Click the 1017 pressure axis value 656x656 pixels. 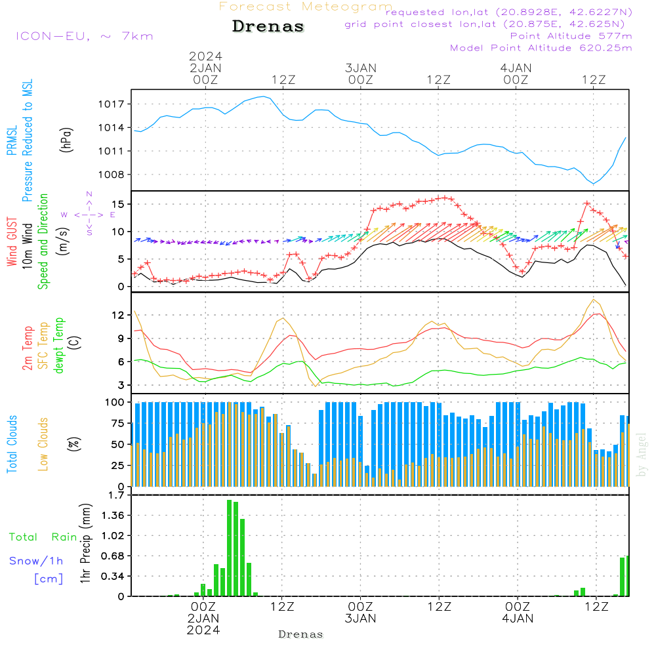(112, 104)
